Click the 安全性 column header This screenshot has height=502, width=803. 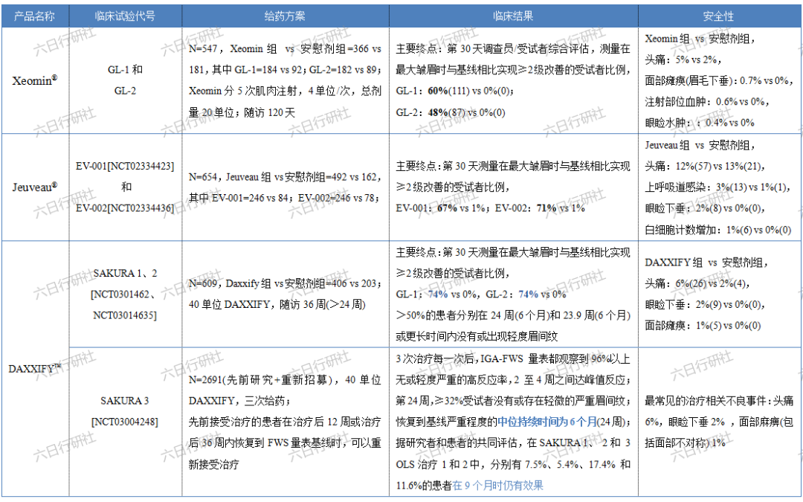718,16
